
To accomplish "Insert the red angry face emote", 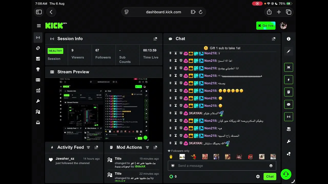I will tap(250, 156).
